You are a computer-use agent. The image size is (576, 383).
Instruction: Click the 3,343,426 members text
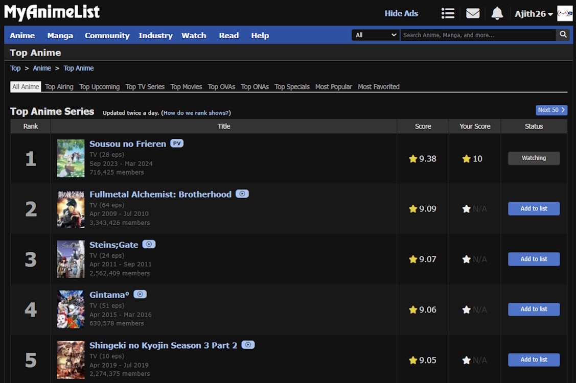[x=120, y=223]
